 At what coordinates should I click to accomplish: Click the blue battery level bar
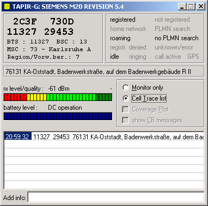point(58,116)
